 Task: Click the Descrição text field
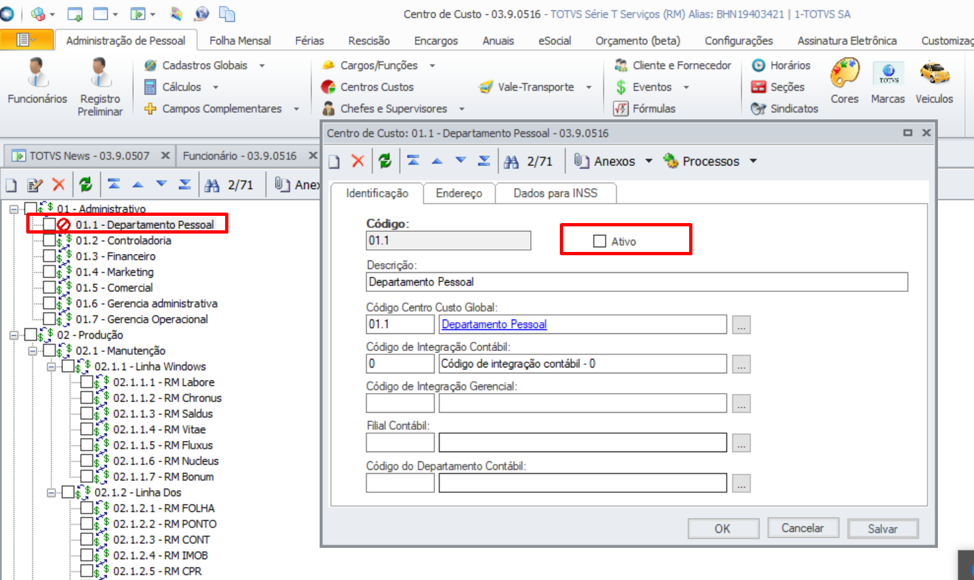(637, 282)
